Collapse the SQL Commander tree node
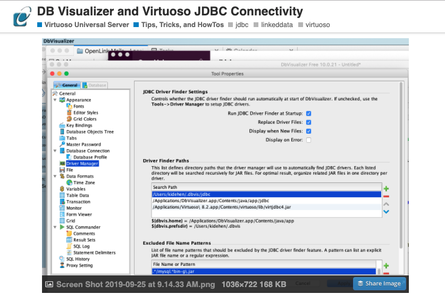The height and width of the screenshot is (303, 445). (55, 227)
